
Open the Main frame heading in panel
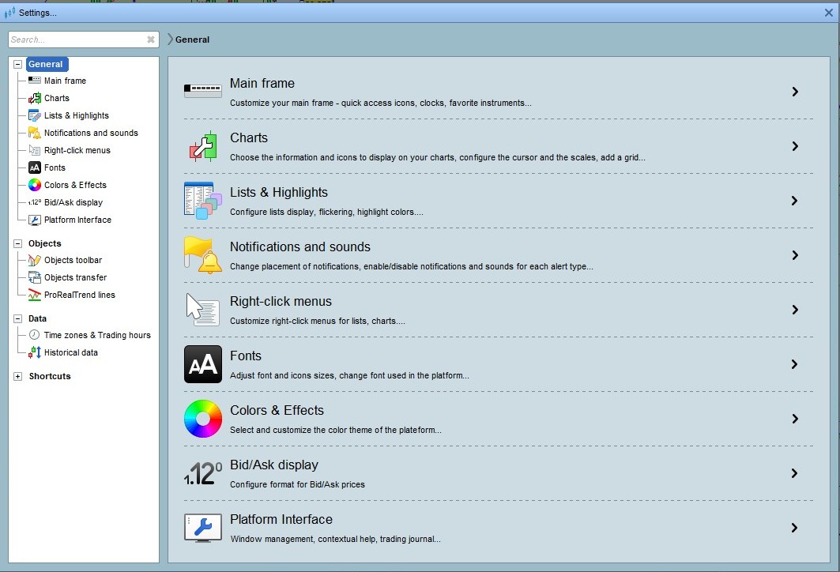click(x=262, y=84)
